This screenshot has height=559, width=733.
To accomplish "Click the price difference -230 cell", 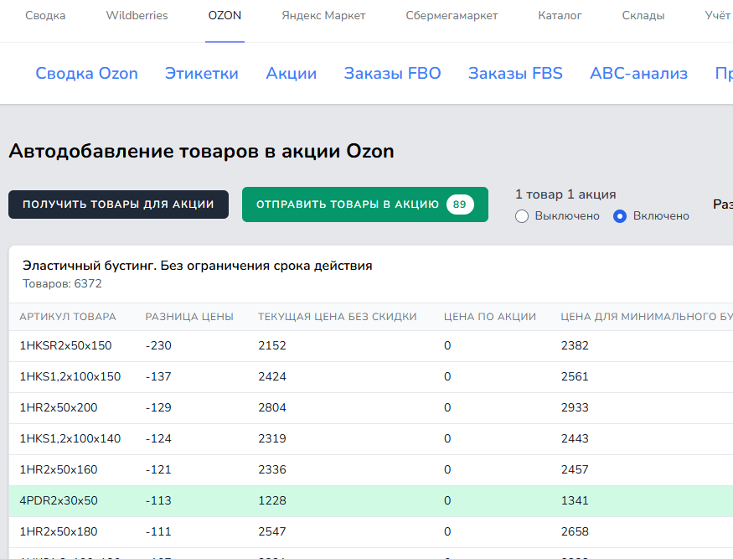I will tap(158, 345).
